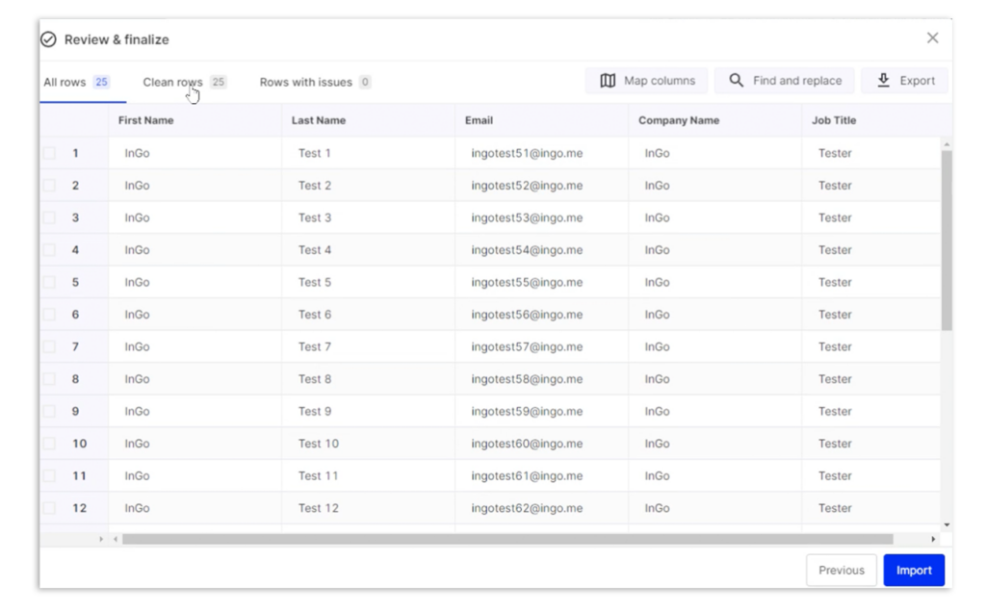
Task: Click the Last Name cell Test 7
Action: [x=369, y=346]
